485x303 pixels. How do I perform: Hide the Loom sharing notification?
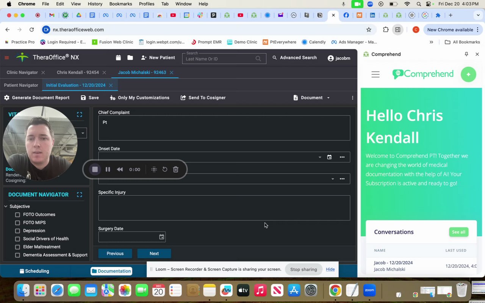coord(330,269)
